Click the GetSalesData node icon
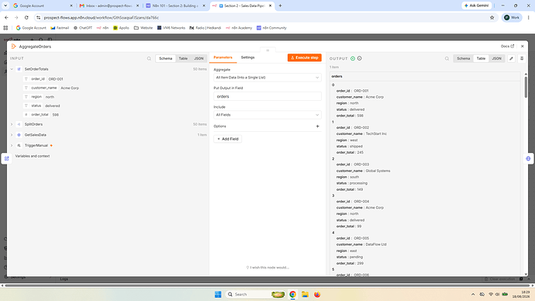 [19, 135]
